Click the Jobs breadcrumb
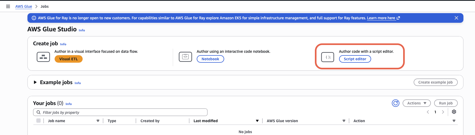 coord(45,6)
